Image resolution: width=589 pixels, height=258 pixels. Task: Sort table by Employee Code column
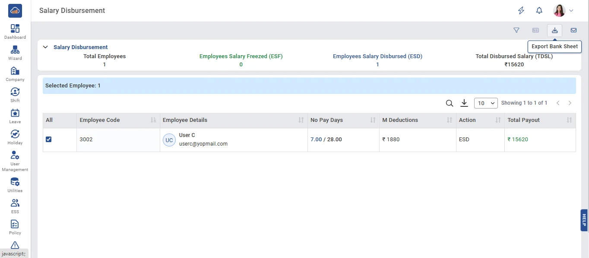coord(153,120)
